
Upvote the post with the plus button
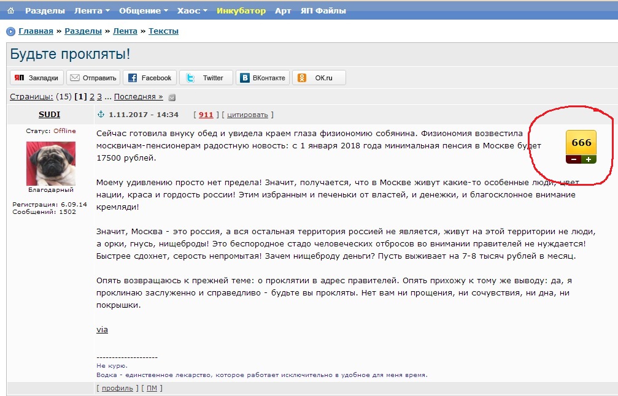pos(589,159)
